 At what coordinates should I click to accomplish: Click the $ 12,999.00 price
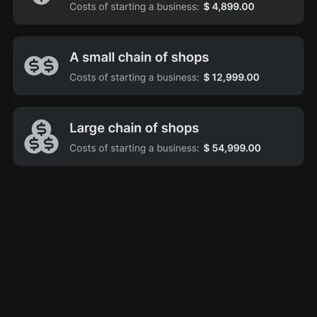click(x=231, y=78)
